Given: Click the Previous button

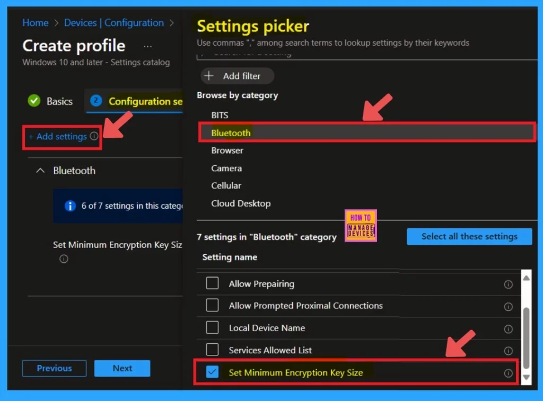Looking at the screenshot, I should (x=55, y=368).
